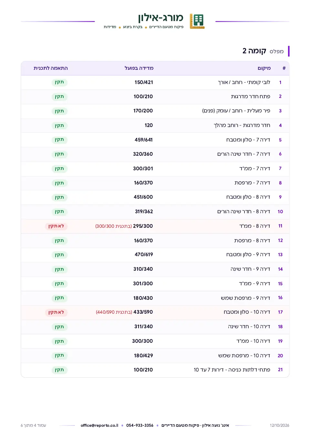Click row number 21 in table
310x439 pixels.
click(x=280, y=370)
